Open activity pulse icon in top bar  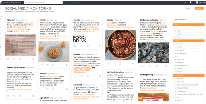point(185,2)
